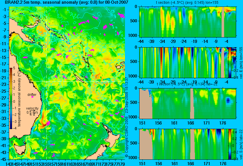Click the 'vel. S (m/s) lat=-22' vertical label
The image size is (243, 166).
tap(241, 144)
